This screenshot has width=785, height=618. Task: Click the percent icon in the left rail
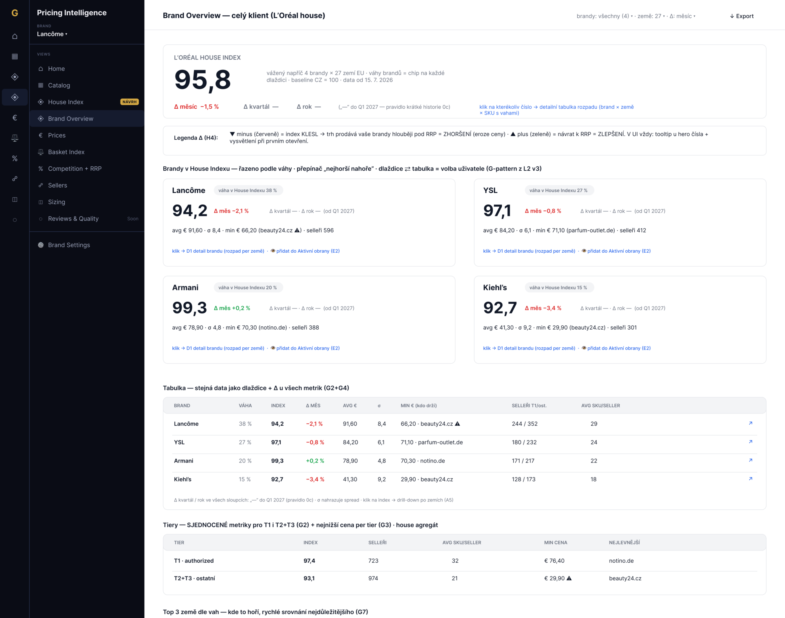point(15,159)
